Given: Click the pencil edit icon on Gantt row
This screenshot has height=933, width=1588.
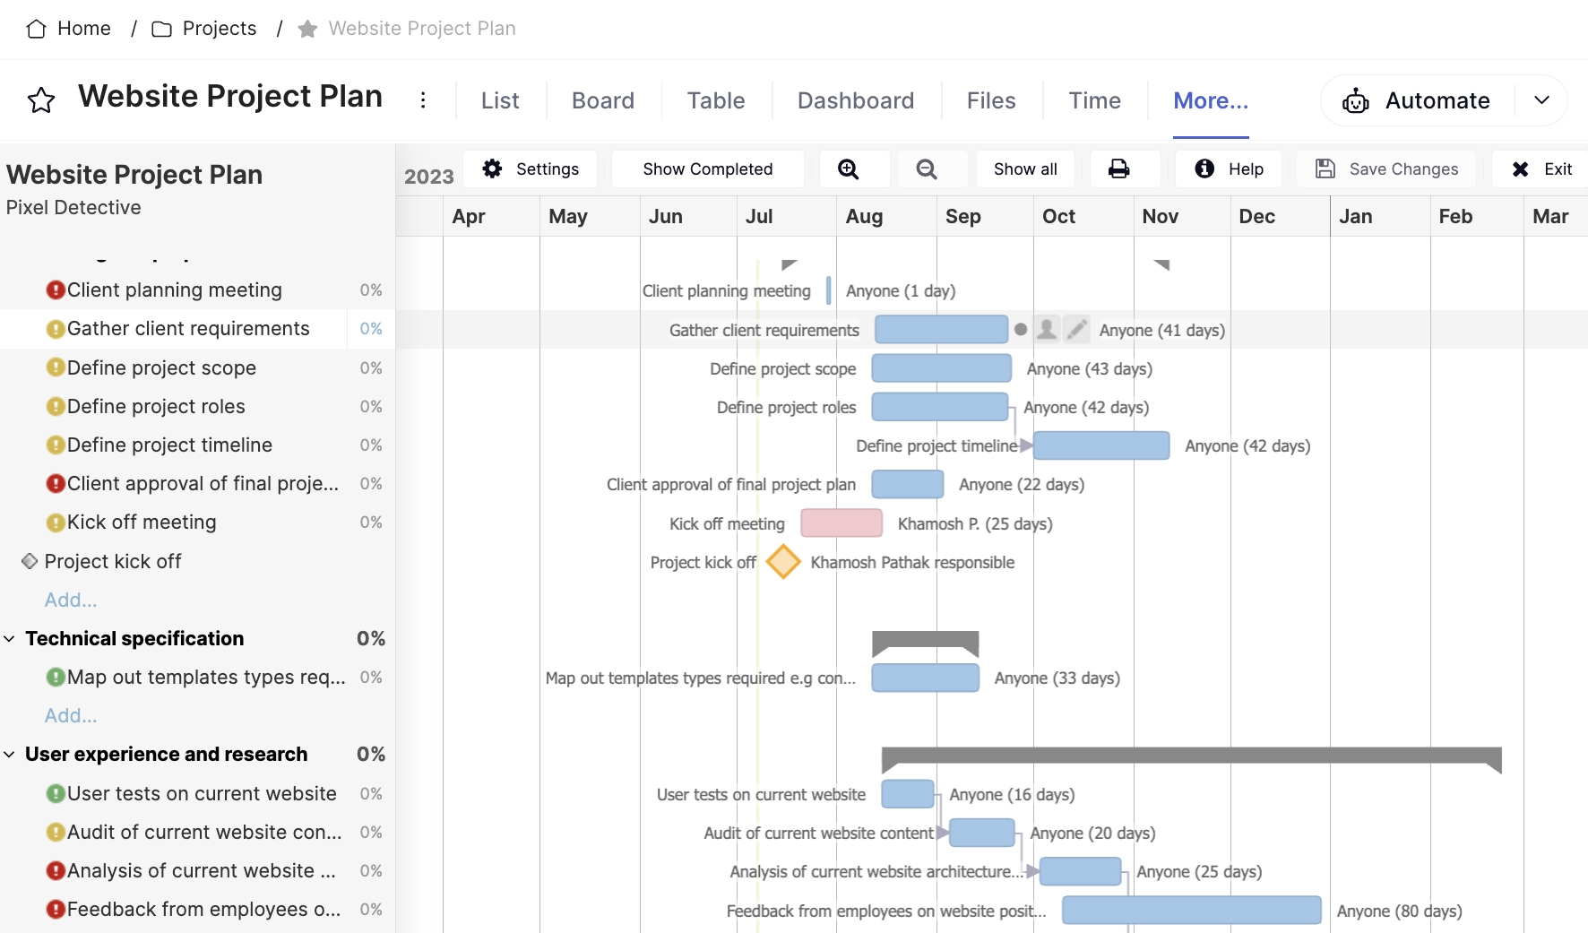Looking at the screenshot, I should pyautogui.click(x=1077, y=330).
